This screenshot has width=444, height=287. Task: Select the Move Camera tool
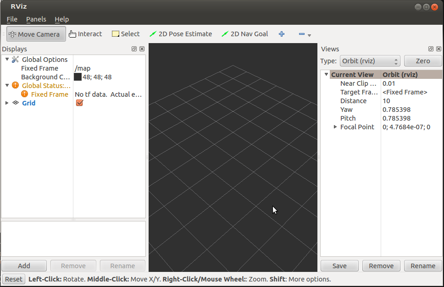[x=34, y=34]
